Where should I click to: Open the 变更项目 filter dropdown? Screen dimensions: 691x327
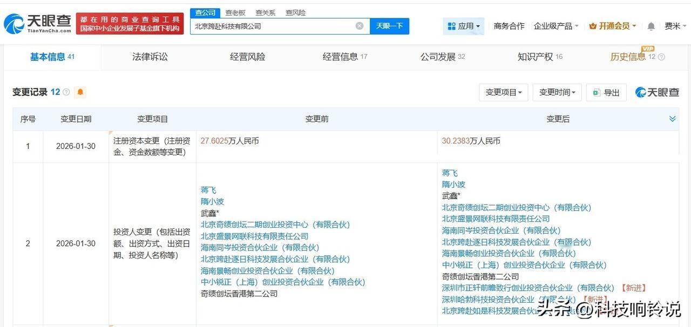tap(502, 92)
